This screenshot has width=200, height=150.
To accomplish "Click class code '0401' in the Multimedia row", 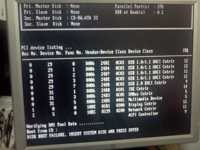I will pyautogui.click(x=120, y=100).
